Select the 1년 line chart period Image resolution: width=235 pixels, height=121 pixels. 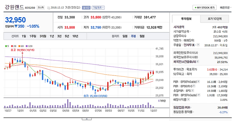coord(52,36)
